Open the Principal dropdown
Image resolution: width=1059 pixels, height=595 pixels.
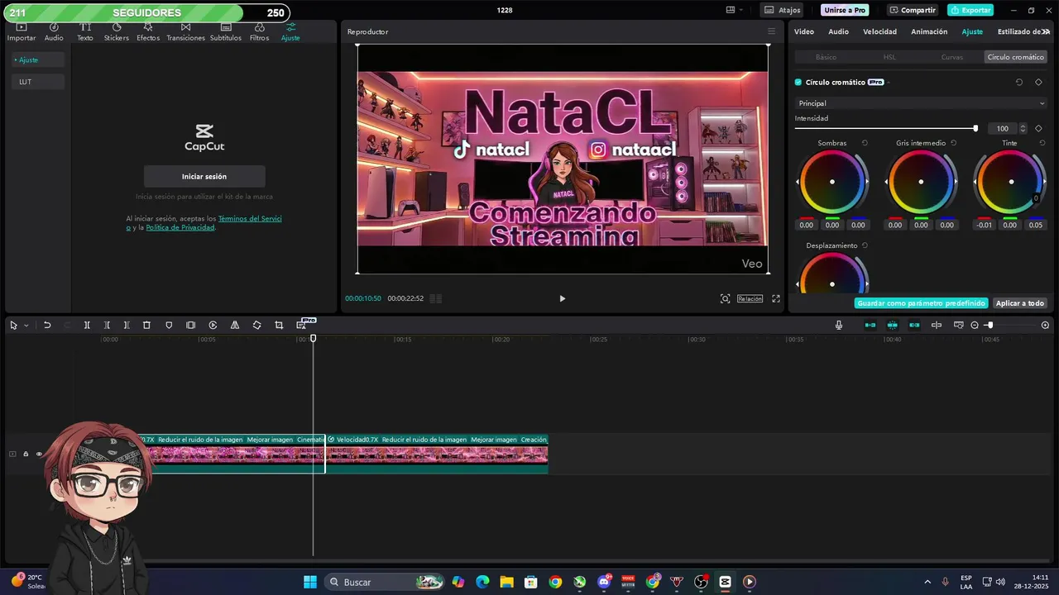pyautogui.click(x=921, y=103)
